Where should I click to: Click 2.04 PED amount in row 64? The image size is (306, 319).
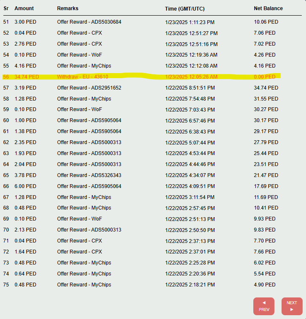click(25, 164)
